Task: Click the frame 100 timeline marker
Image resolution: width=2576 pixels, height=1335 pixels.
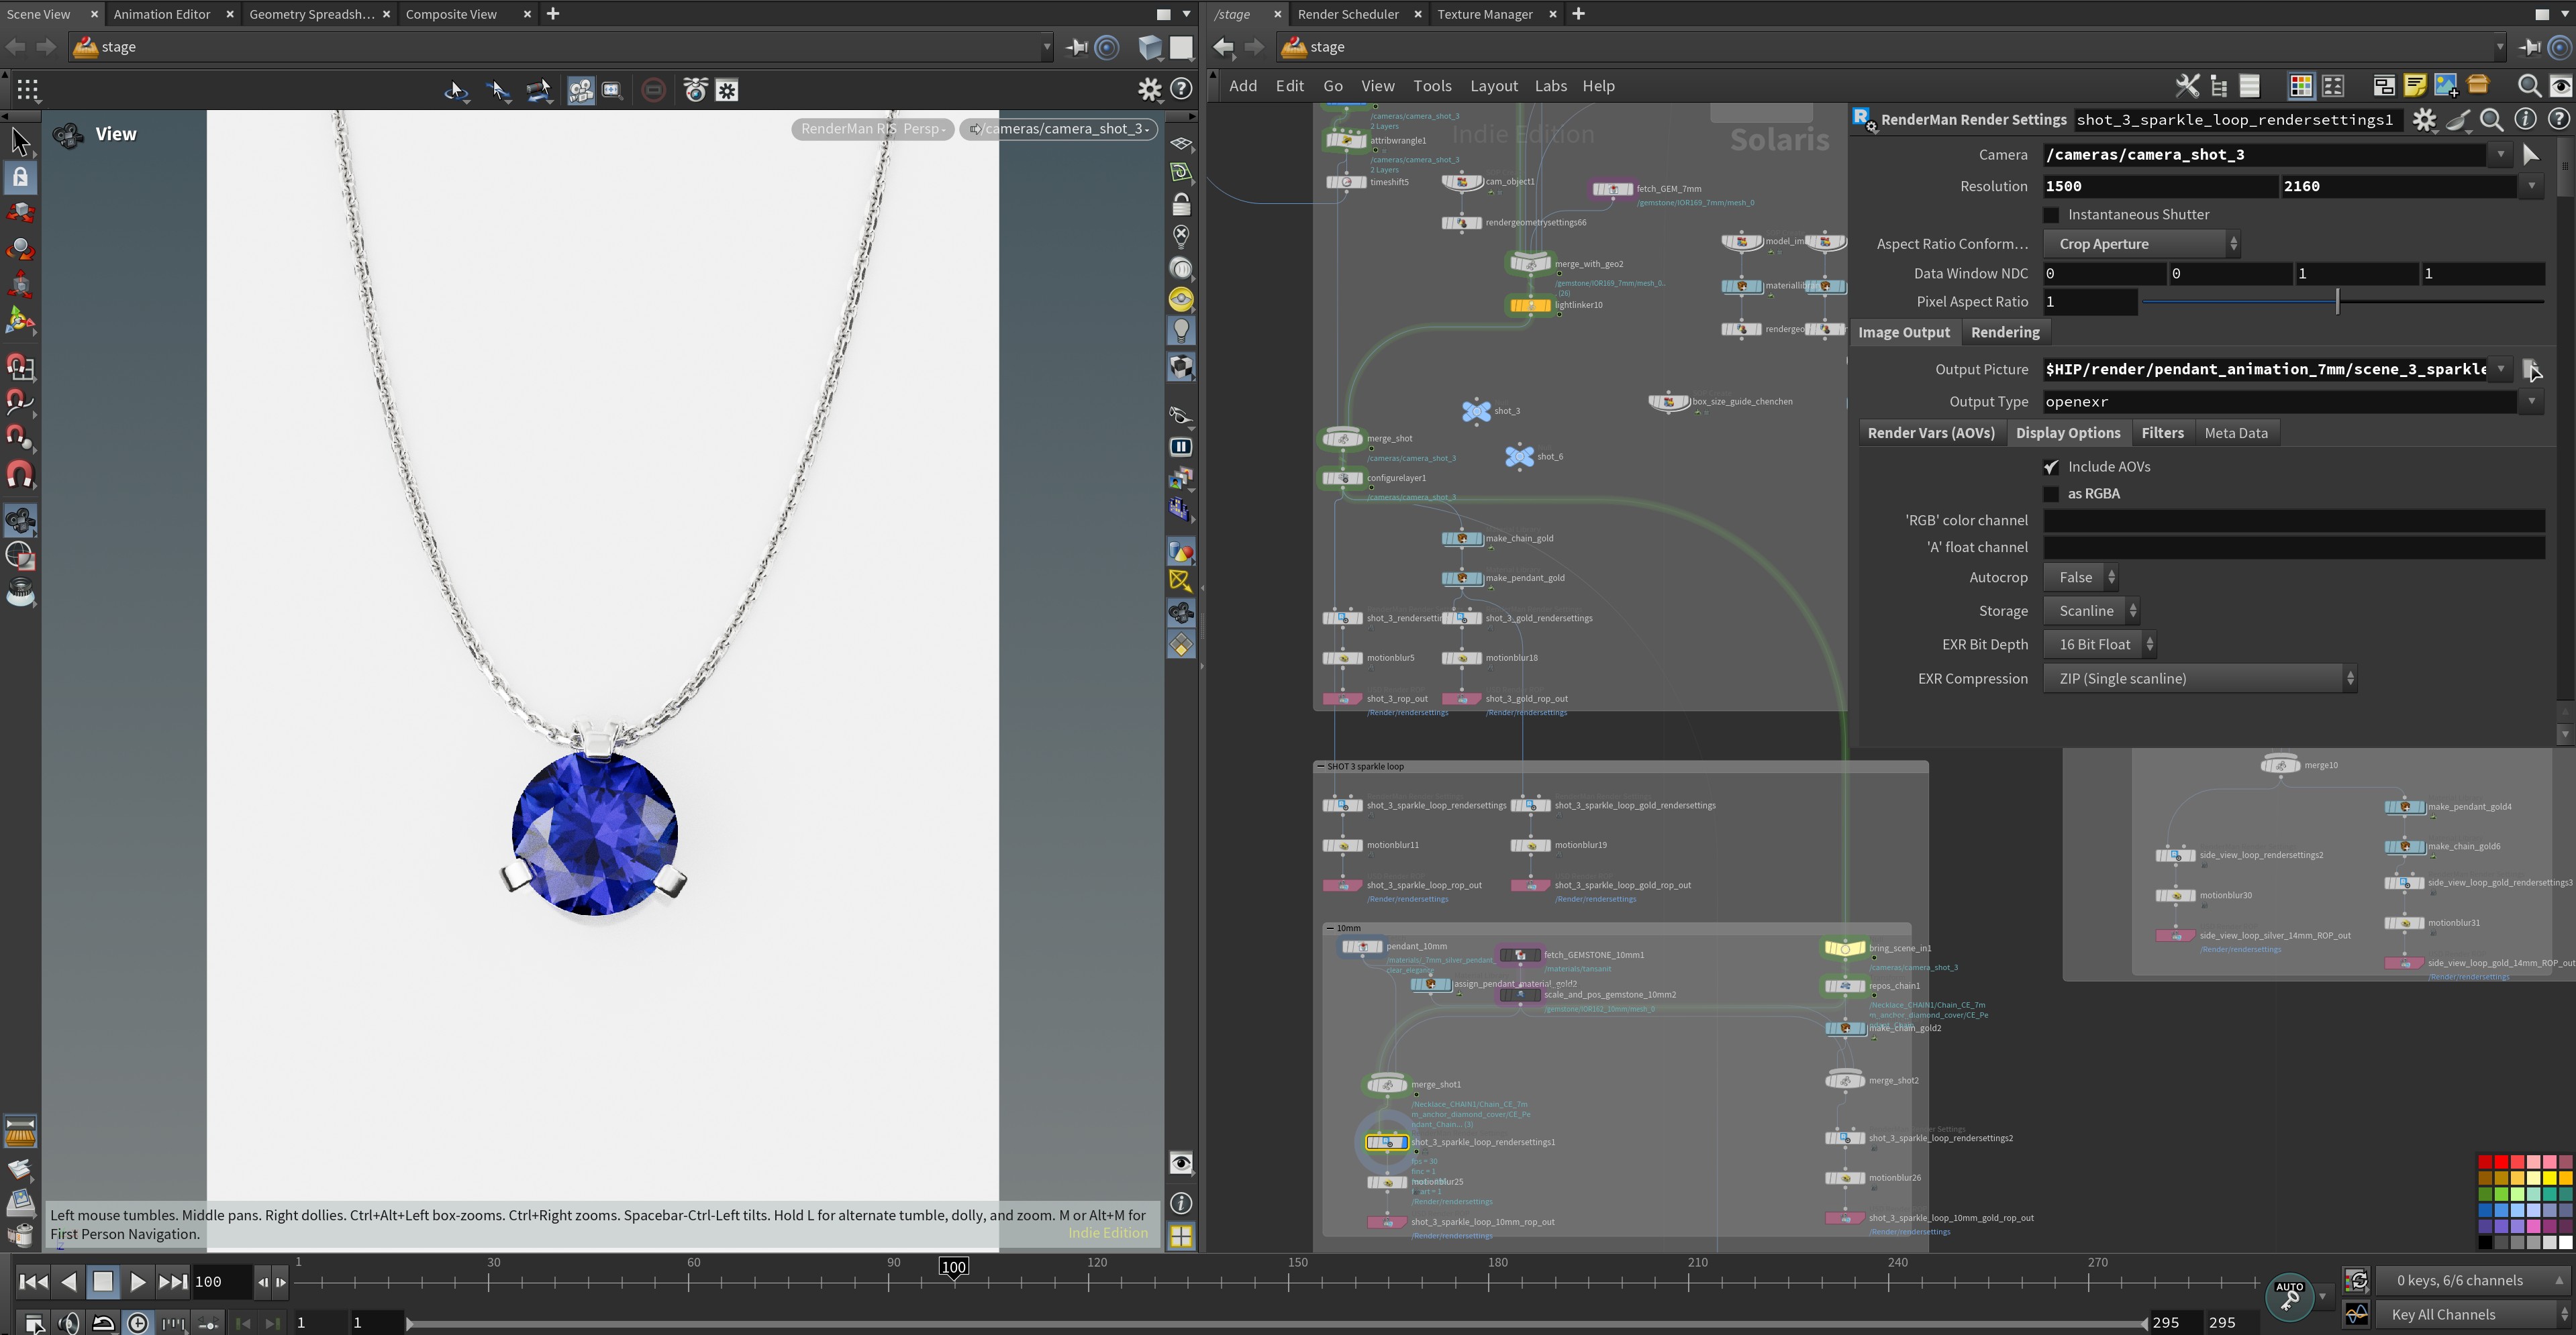Action: coord(954,1267)
